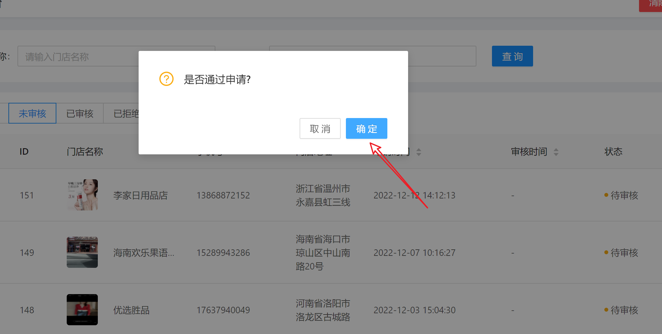662x334 pixels.
Task: Click the 门店名称 column header
Action: [x=85, y=151]
